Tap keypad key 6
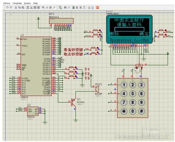This screenshot has height=142, width=175. coord(141,94)
